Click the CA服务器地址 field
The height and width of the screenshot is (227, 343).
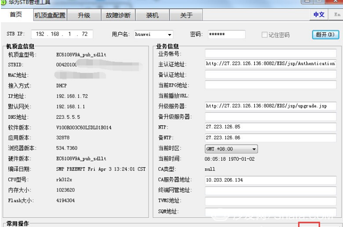tap(271, 180)
